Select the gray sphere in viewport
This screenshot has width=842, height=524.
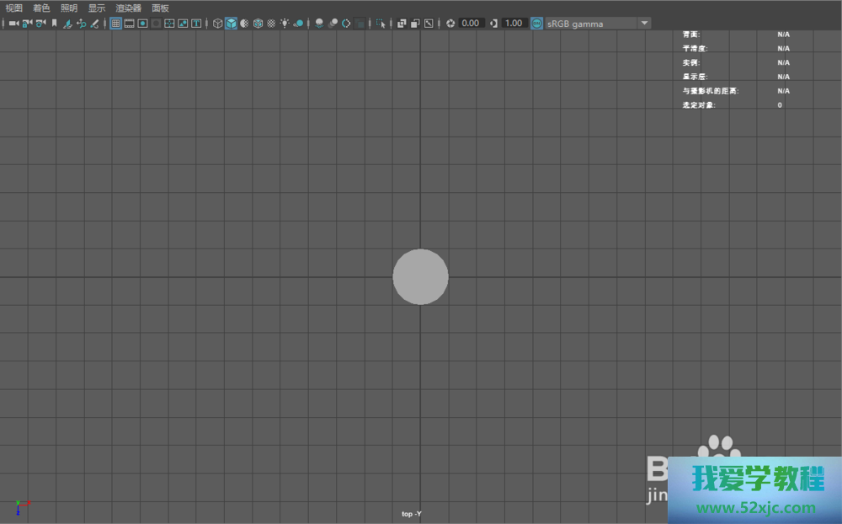pos(420,276)
